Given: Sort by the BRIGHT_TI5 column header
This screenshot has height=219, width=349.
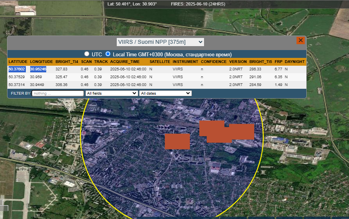Looking at the screenshot, I should coord(260,61).
